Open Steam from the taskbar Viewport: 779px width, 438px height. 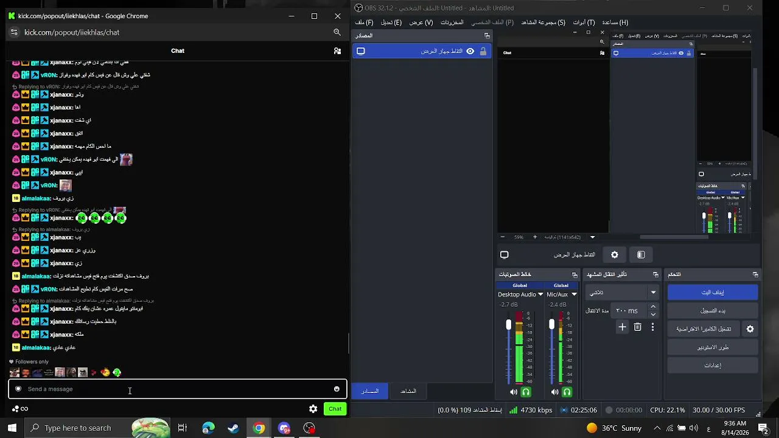(233, 428)
